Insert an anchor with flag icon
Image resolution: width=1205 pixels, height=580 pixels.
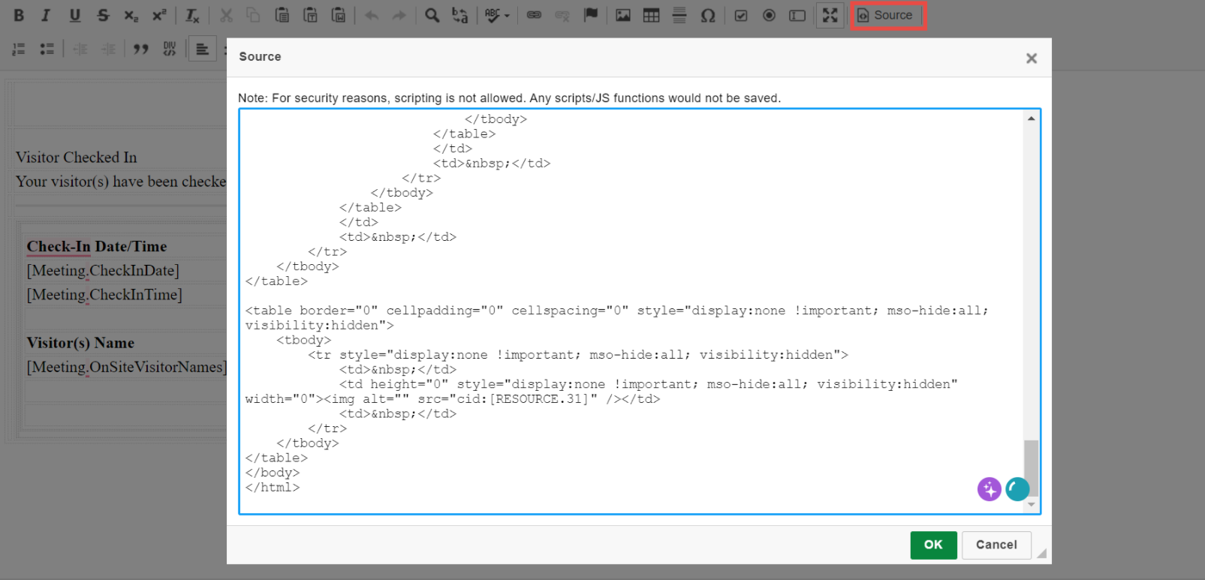pos(591,15)
